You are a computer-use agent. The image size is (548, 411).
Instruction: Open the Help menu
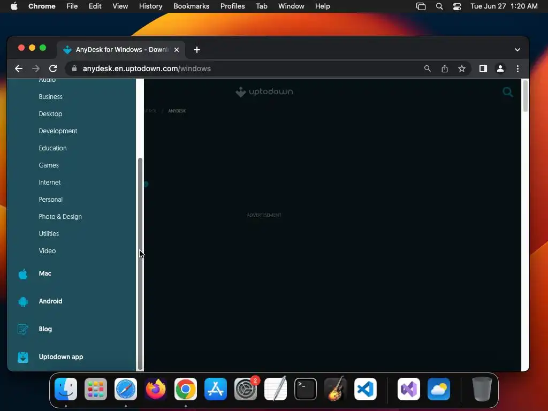click(x=322, y=6)
